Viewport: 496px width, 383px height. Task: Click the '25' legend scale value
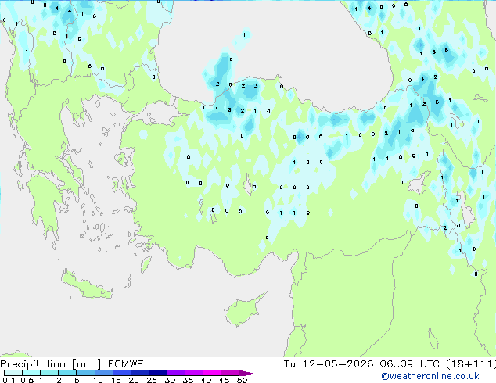click(x=152, y=380)
